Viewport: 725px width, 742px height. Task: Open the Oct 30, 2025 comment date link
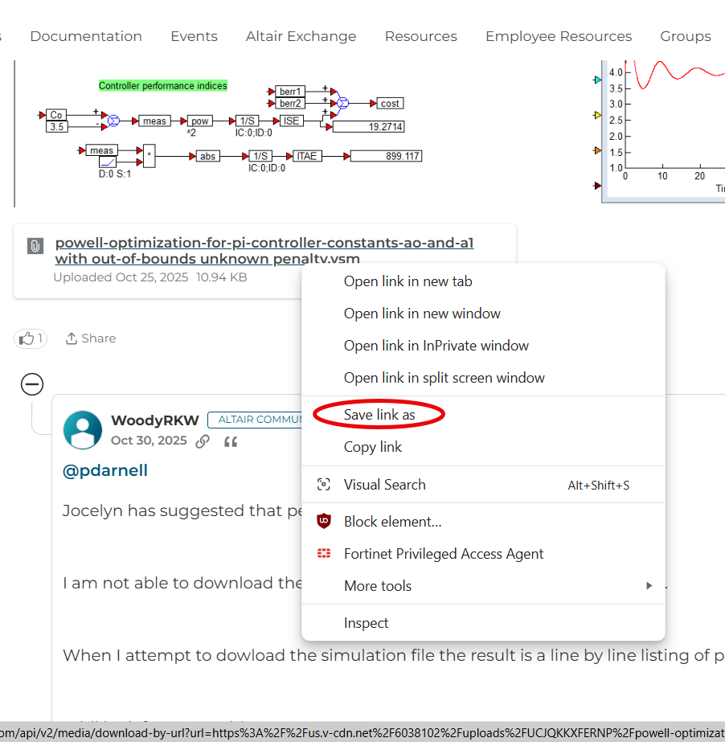tap(149, 441)
